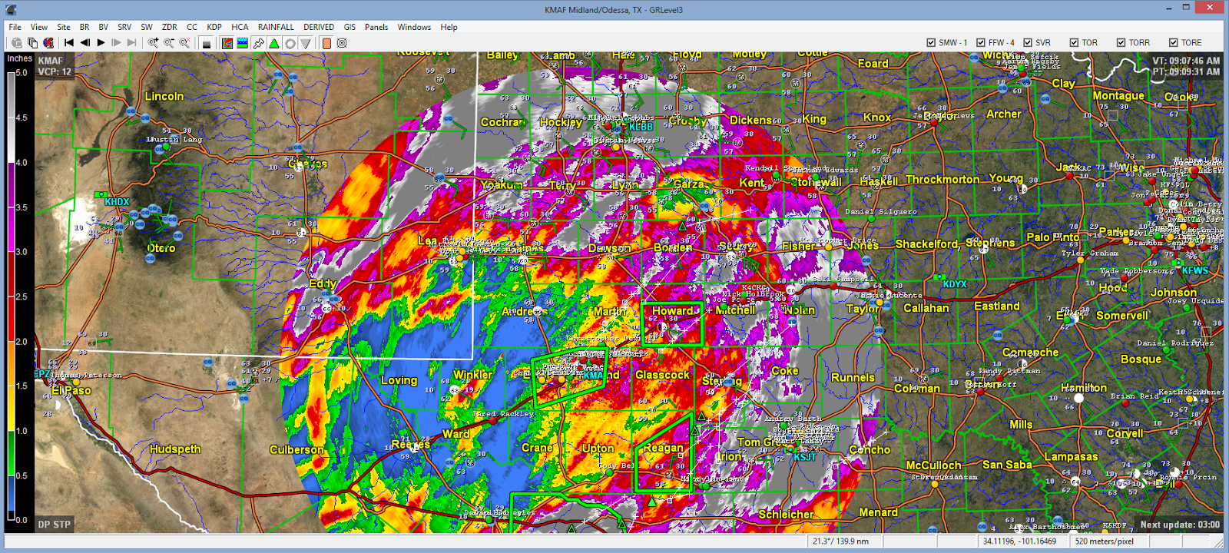Jump to first frame of loop
This screenshot has width=1229, height=553.
(x=69, y=43)
